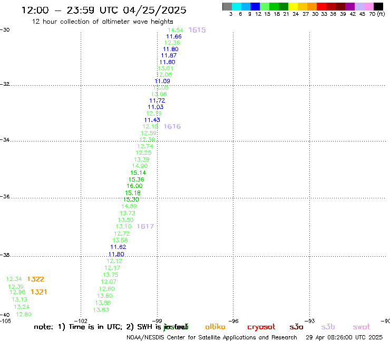
Task: Click the wave height value 12.60
Action: pyautogui.click(x=107, y=289)
